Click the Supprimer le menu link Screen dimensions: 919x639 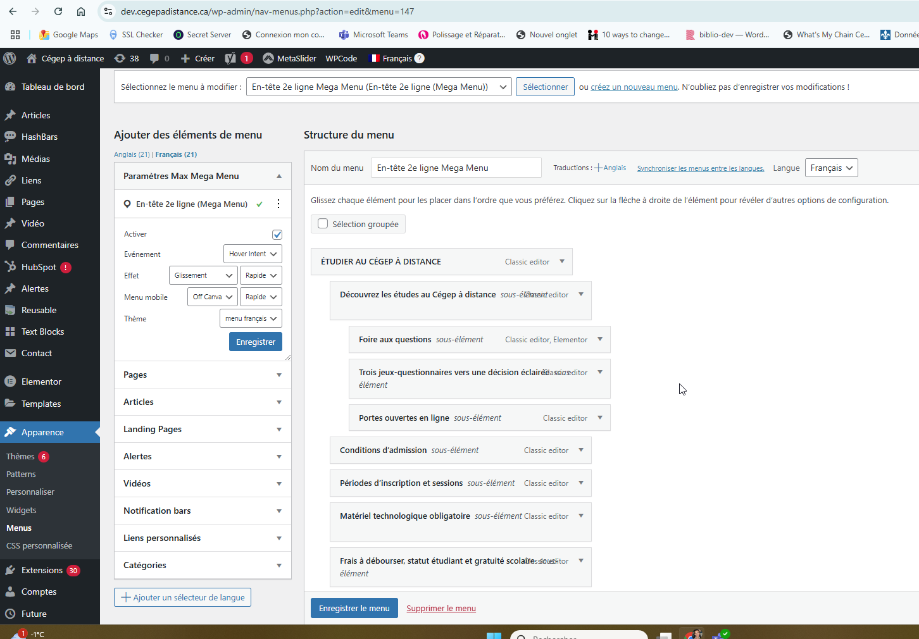pyautogui.click(x=441, y=608)
